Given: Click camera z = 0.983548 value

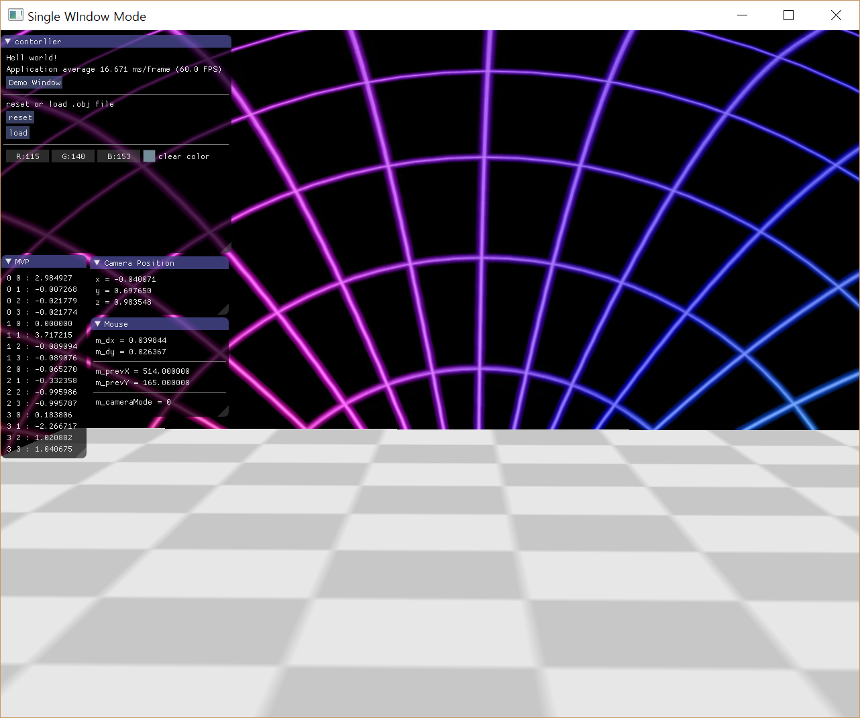Looking at the screenshot, I should click(x=123, y=302).
